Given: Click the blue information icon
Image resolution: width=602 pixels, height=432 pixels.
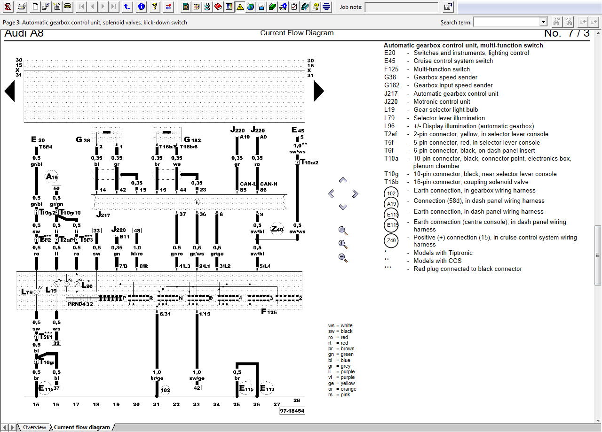Looking at the screenshot, I should click(142, 7).
